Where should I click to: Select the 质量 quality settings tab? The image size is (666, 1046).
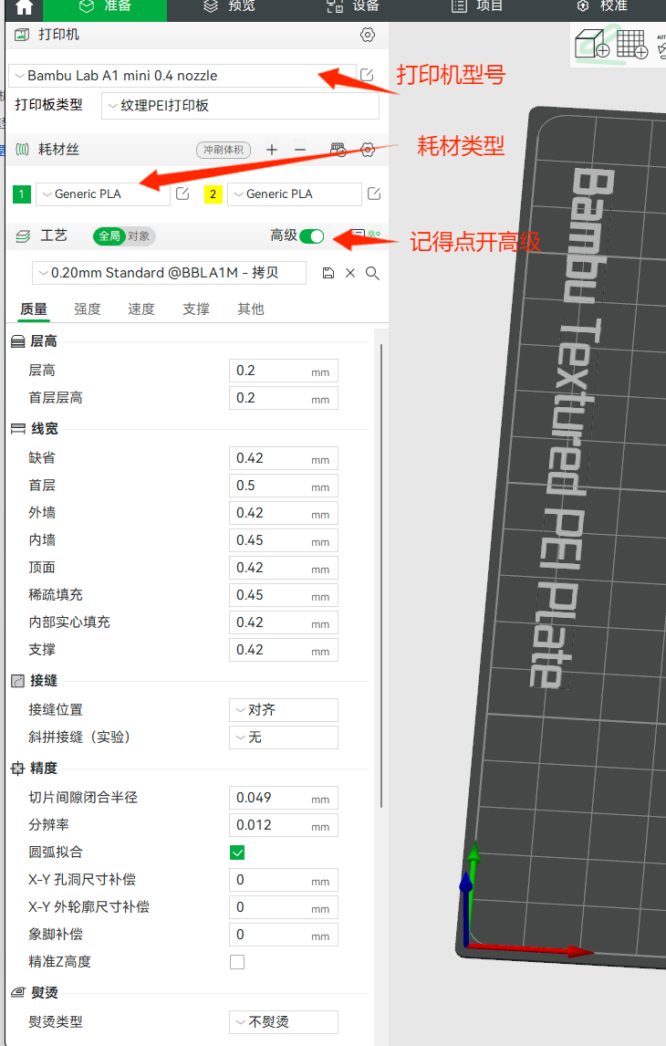click(34, 309)
